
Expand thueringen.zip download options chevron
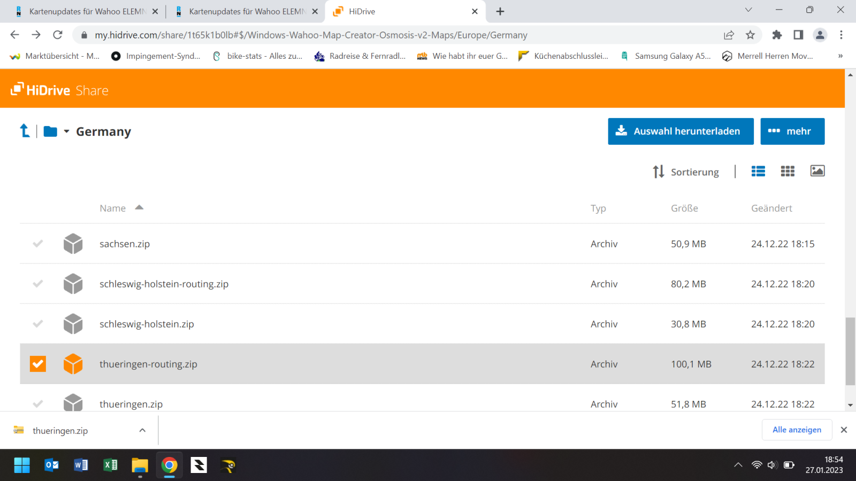142,430
